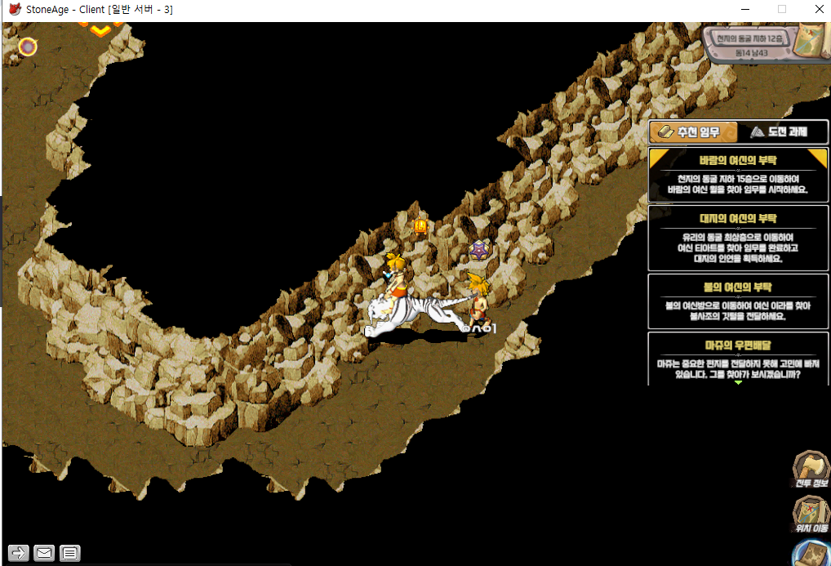The height and width of the screenshot is (566, 831).
Task: Click the glowing blue book icon at bottom right
Action: click(813, 554)
